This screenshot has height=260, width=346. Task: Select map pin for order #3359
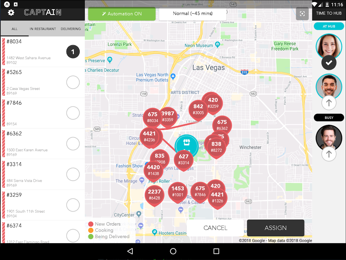point(168,117)
